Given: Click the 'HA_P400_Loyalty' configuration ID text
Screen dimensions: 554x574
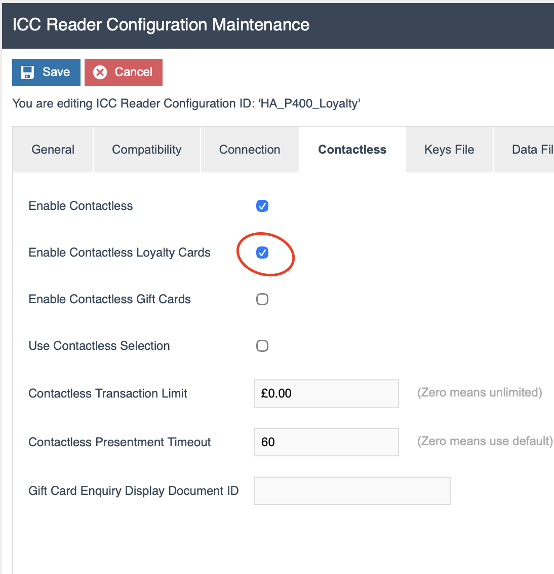Looking at the screenshot, I should click(x=309, y=103).
